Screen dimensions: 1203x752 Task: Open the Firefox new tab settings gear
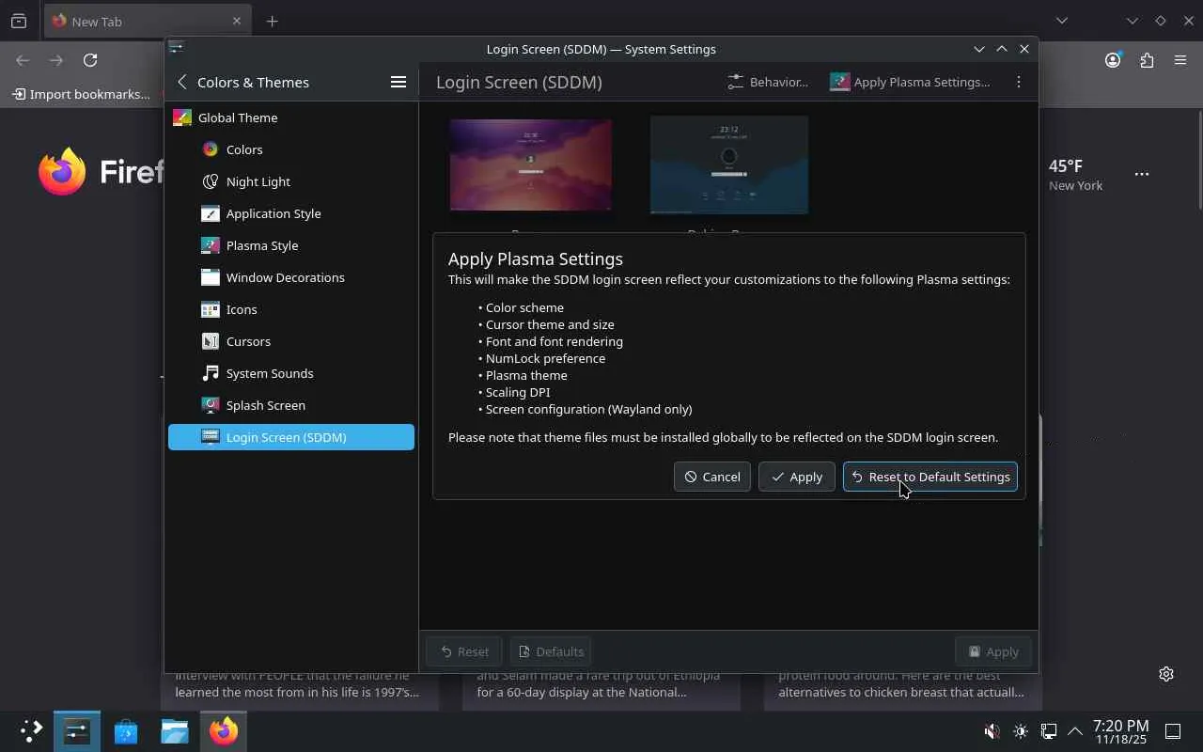pos(1166,674)
